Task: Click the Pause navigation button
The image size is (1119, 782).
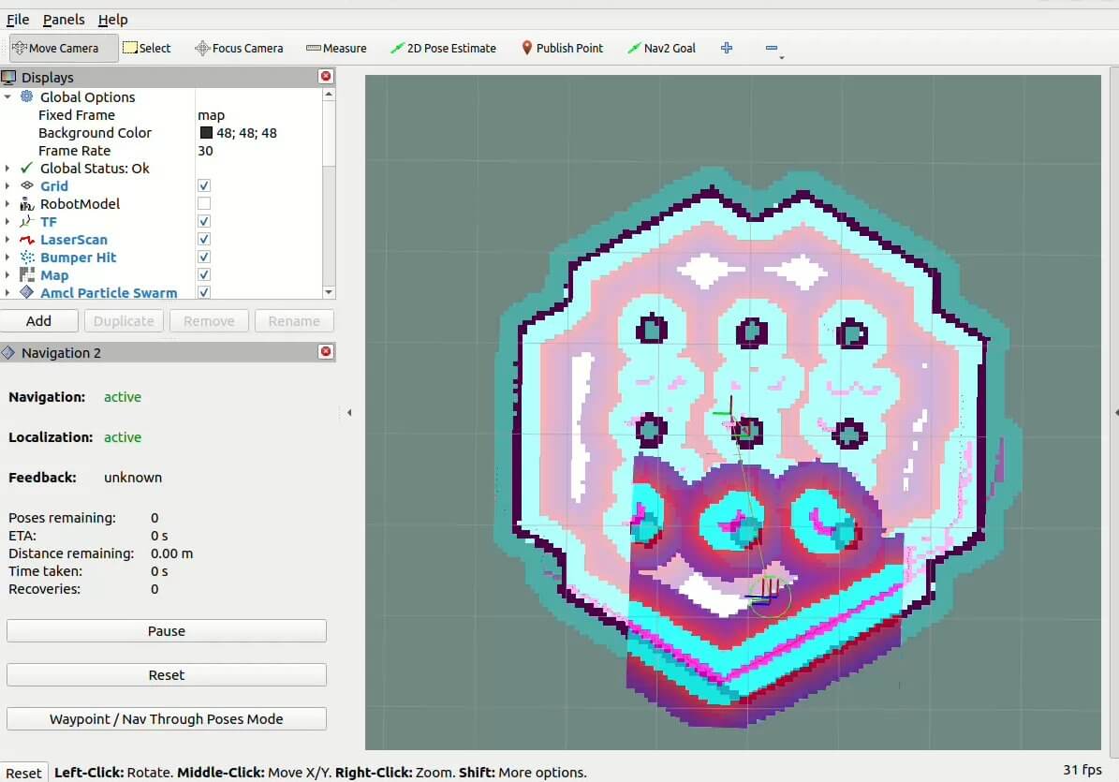Action: click(167, 631)
